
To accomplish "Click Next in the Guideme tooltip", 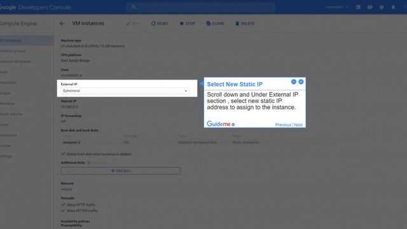I will pos(298,125).
